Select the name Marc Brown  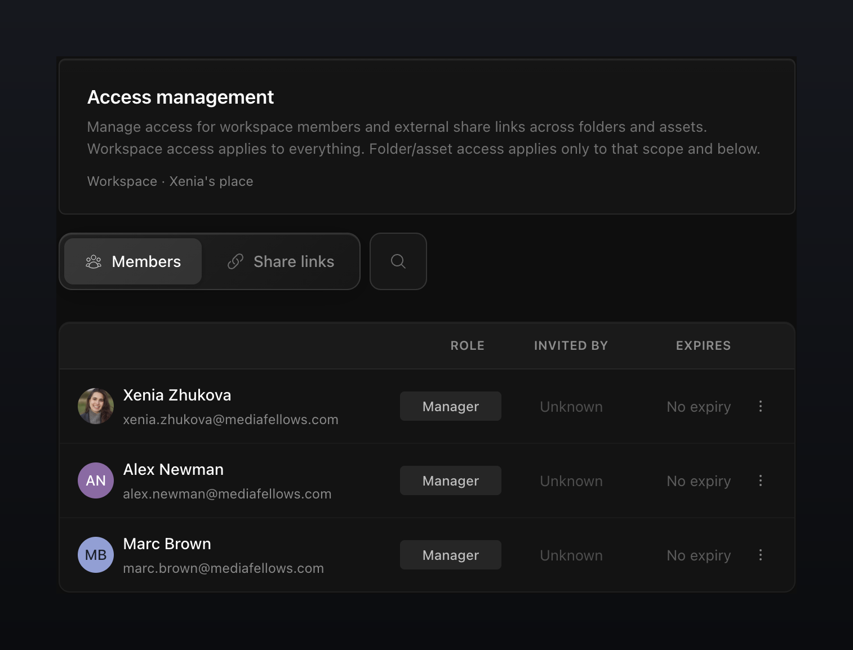167,544
